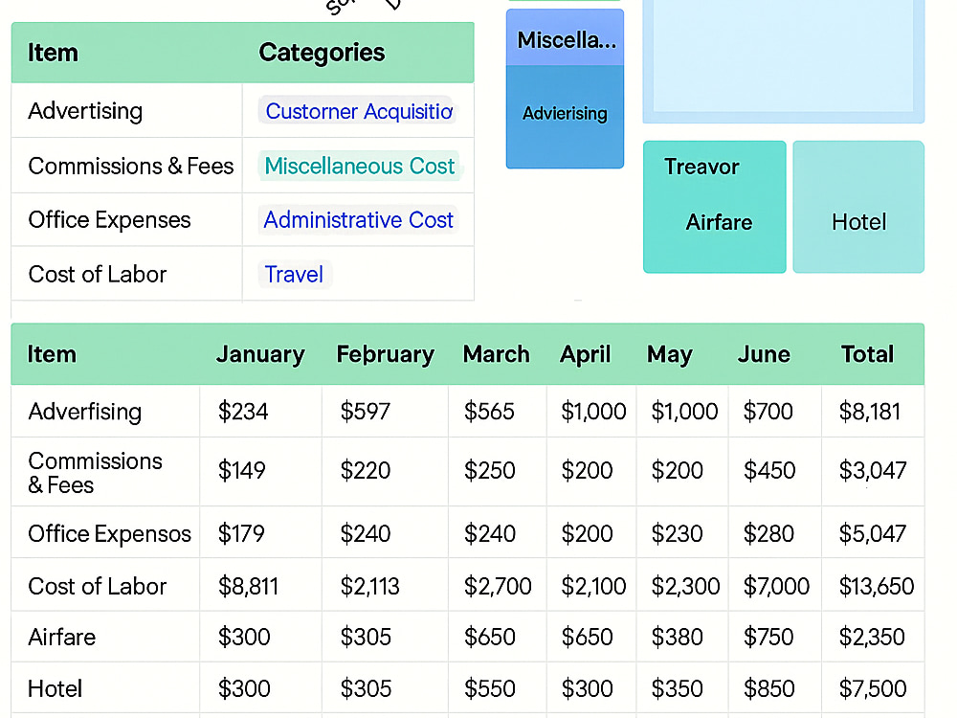
Task: Click the Advertising block in the treemap
Action: point(565,116)
